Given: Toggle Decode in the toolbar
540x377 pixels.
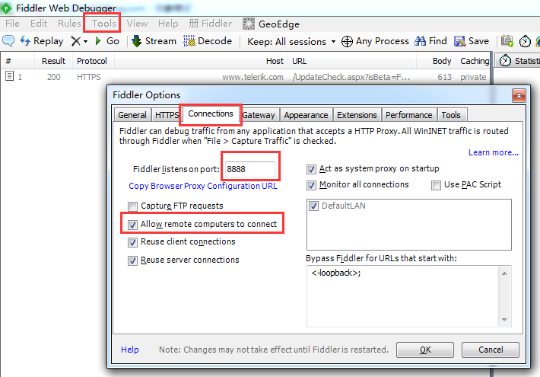Looking at the screenshot, I should point(208,41).
